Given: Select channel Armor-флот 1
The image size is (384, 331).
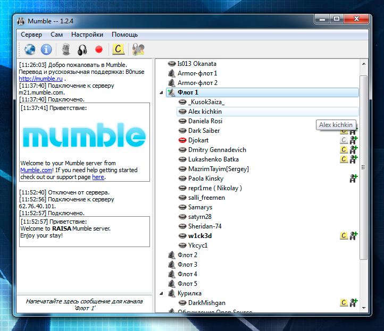Looking at the screenshot, I should pyautogui.click(x=197, y=73).
